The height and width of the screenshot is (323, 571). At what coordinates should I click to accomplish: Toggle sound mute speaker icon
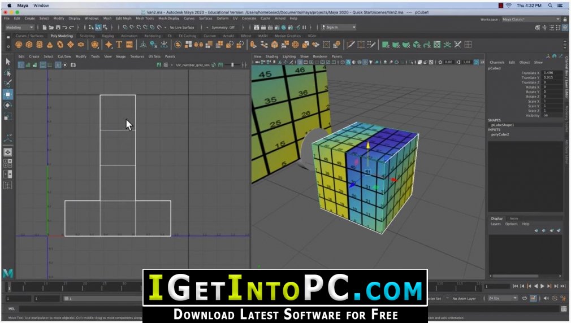(546, 298)
